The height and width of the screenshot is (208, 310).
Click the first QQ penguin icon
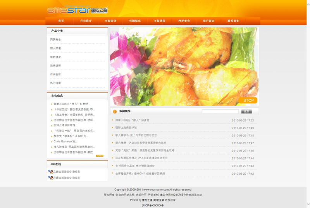(50, 172)
